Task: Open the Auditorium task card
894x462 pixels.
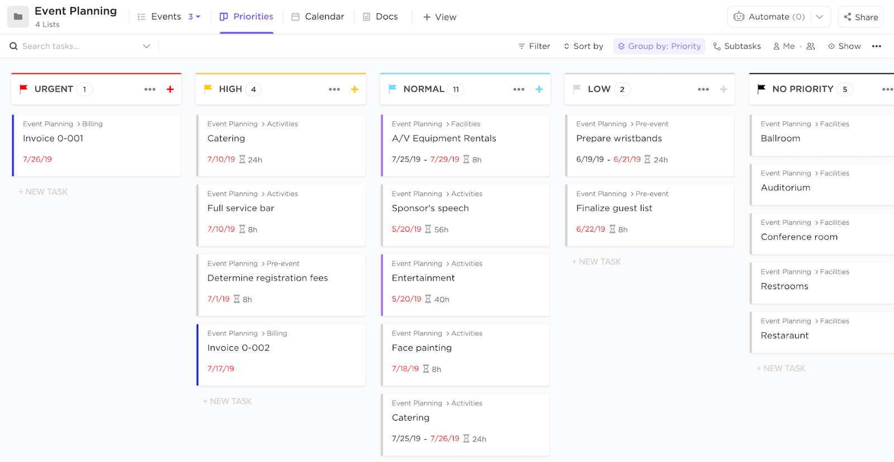Action: [822, 185]
